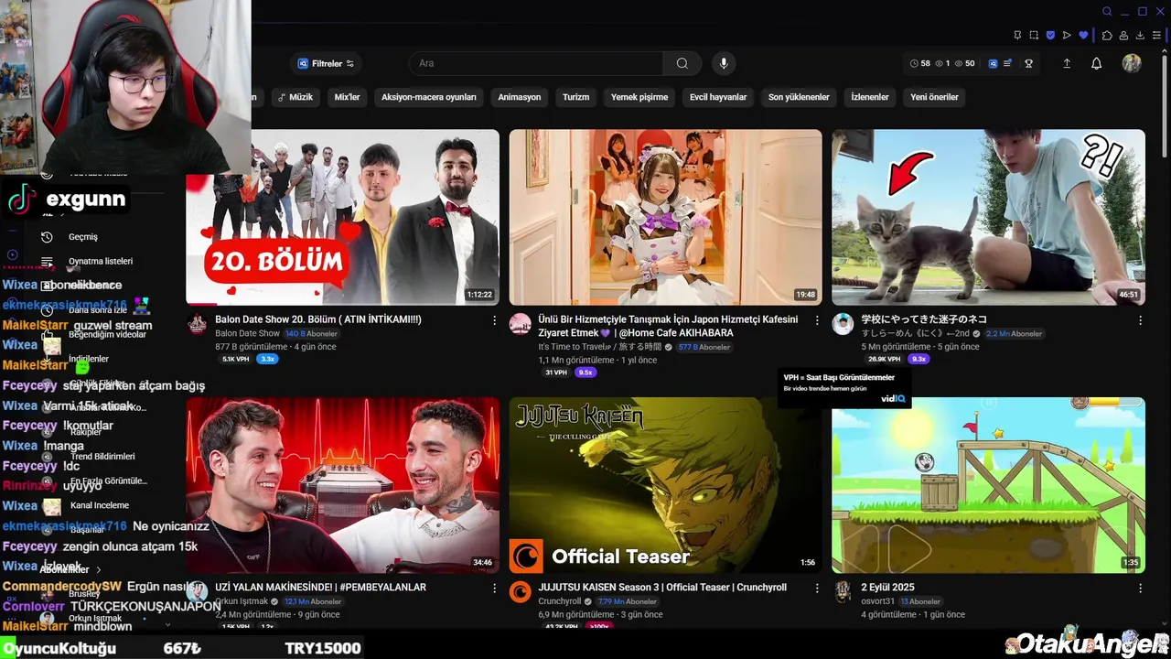Screen dimensions: 1171x659
Task: Click the vidIQ blue logo in header
Action: [x=992, y=63]
